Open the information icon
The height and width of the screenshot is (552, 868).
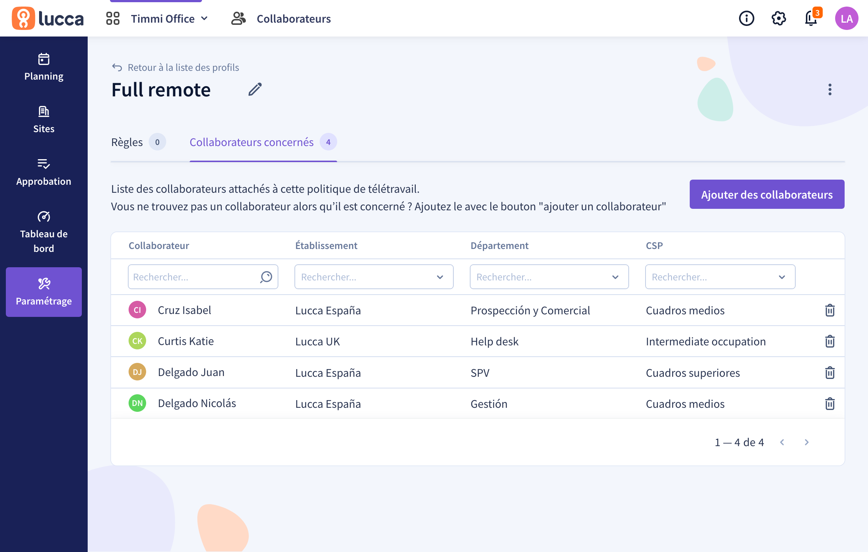click(746, 18)
